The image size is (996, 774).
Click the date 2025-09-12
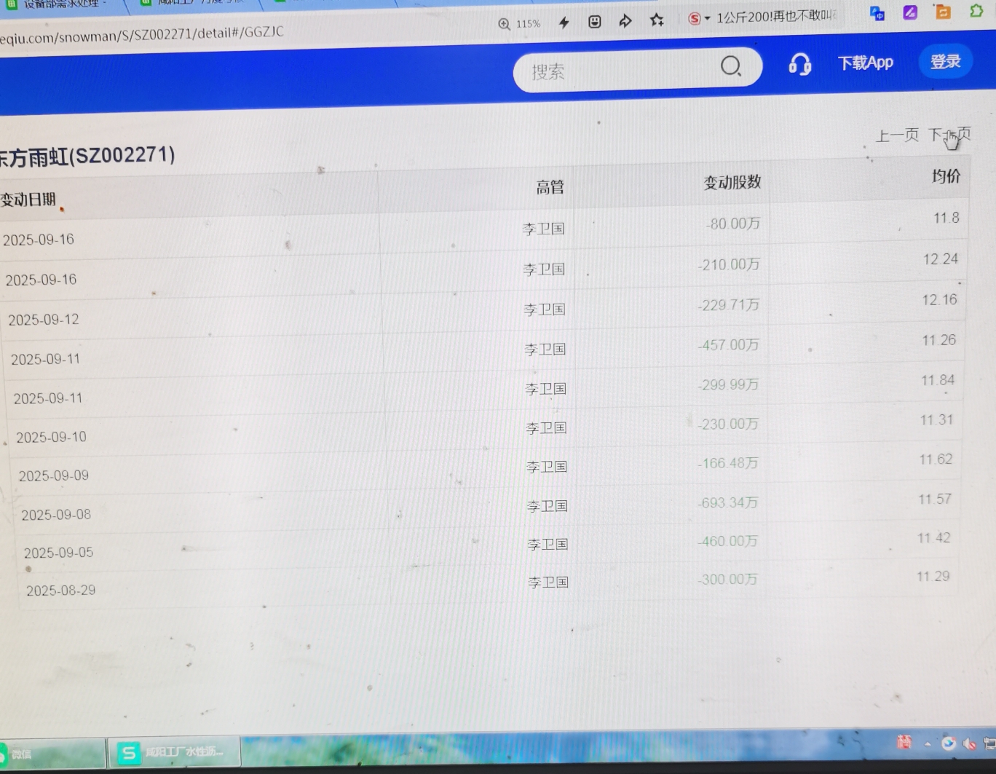(44, 320)
